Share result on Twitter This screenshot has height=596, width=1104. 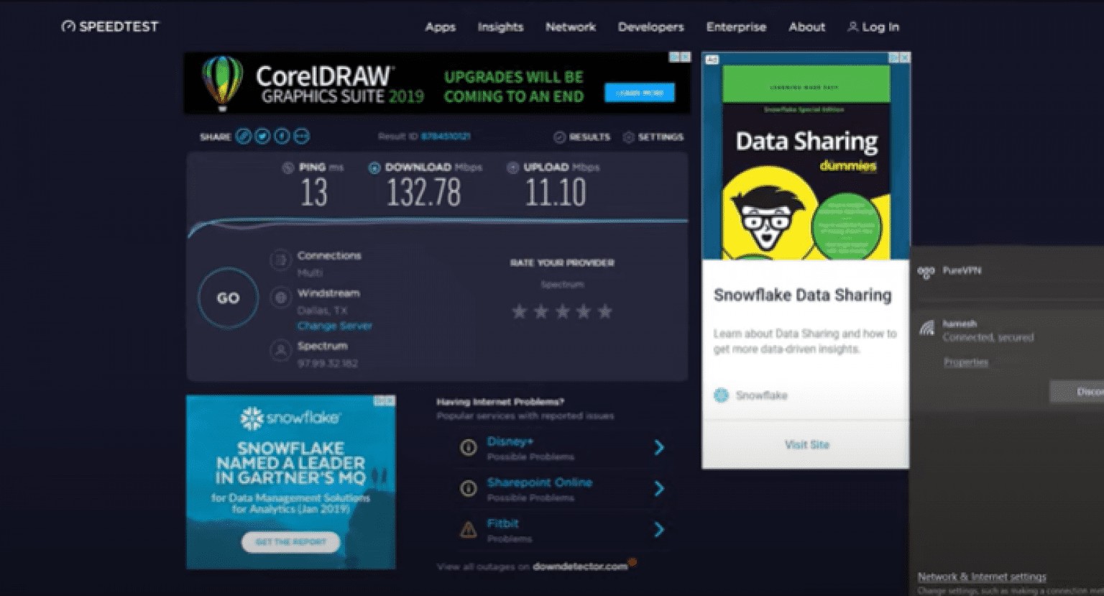(x=263, y=136)
